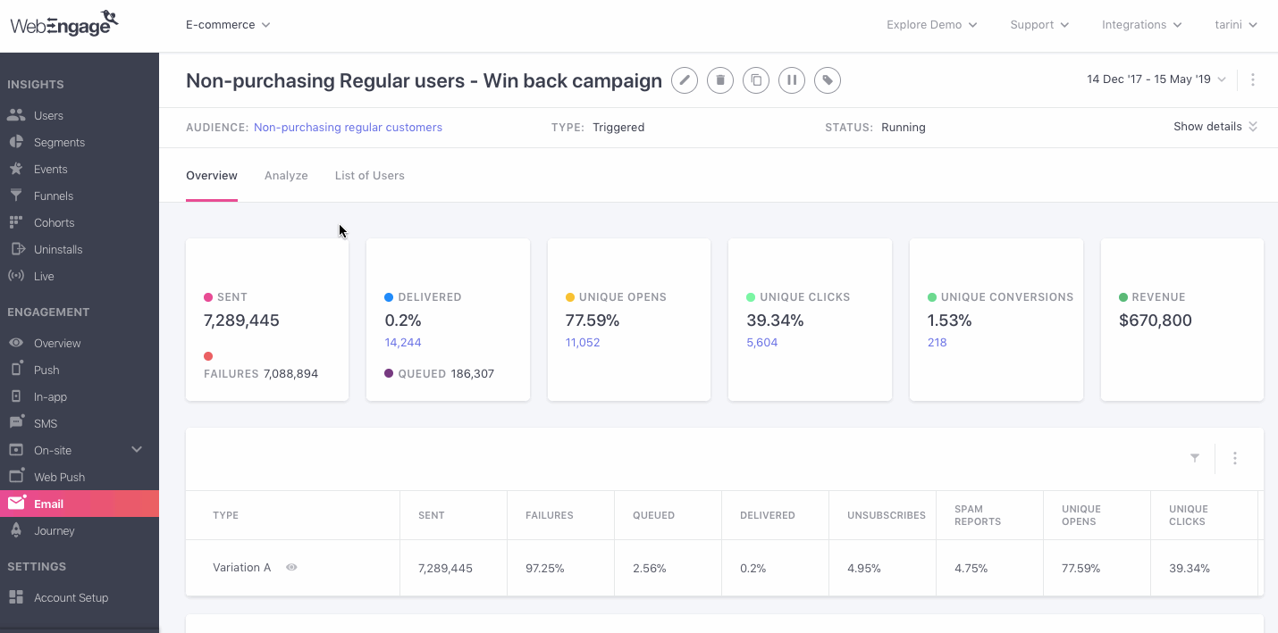Click the engagement Overview eye icon

click(16, 343)
